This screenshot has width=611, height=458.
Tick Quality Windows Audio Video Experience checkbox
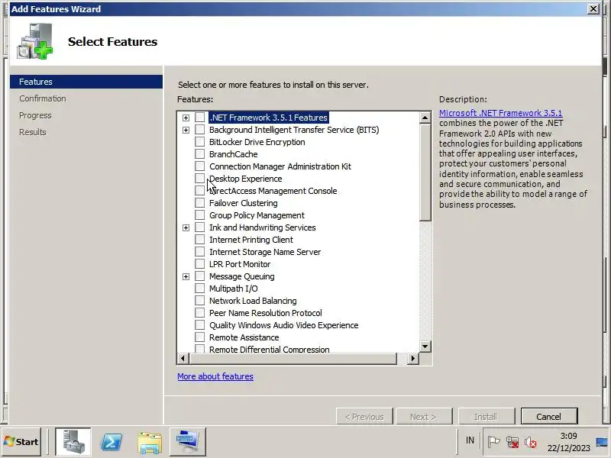[x=199, y=325]
